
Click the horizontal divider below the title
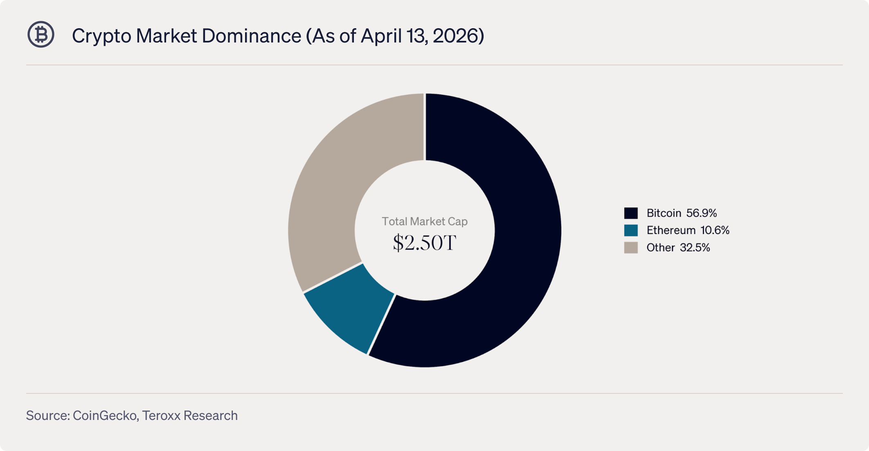click(434, 65)
